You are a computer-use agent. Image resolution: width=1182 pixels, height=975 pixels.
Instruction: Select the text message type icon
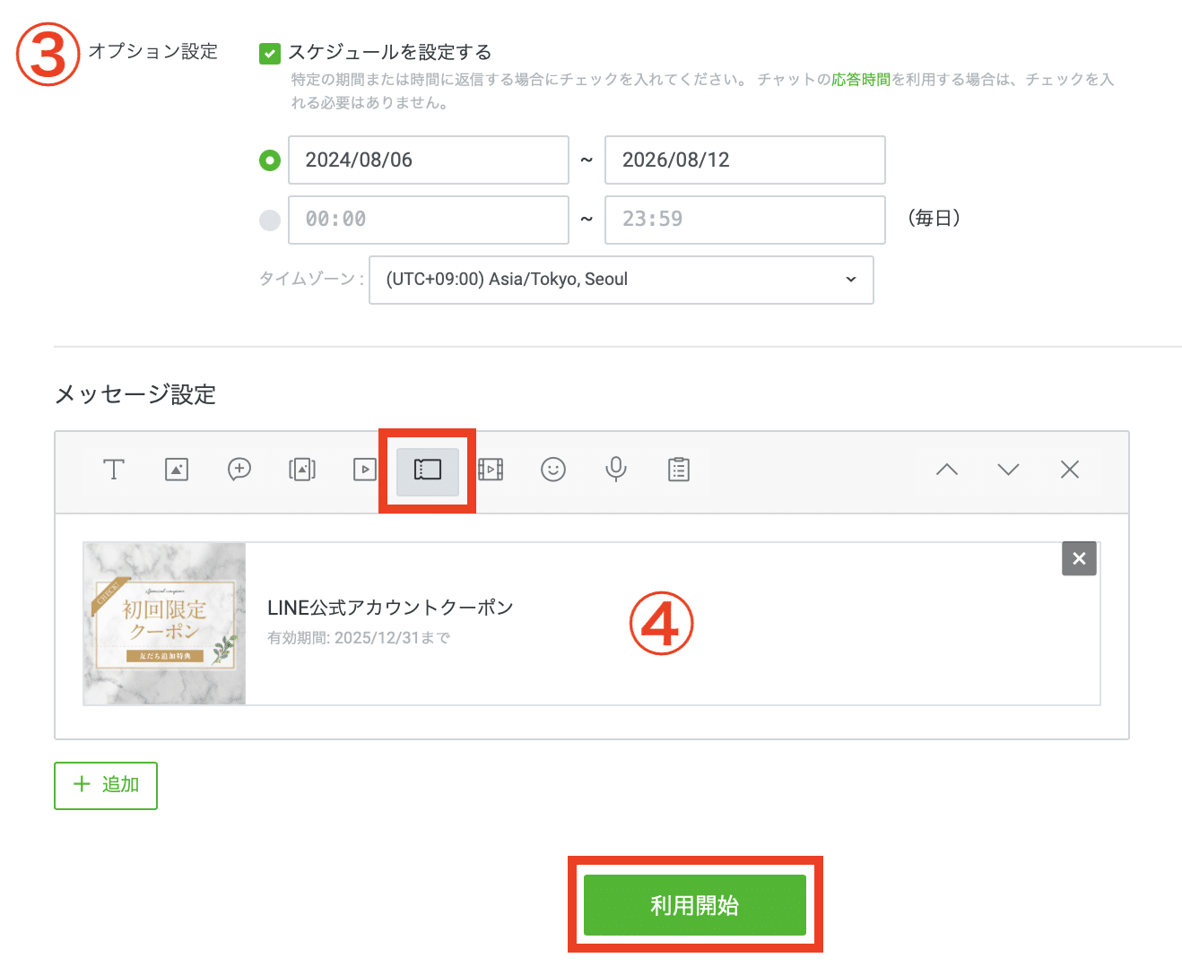pyautogui.click(x=114, y=470)
